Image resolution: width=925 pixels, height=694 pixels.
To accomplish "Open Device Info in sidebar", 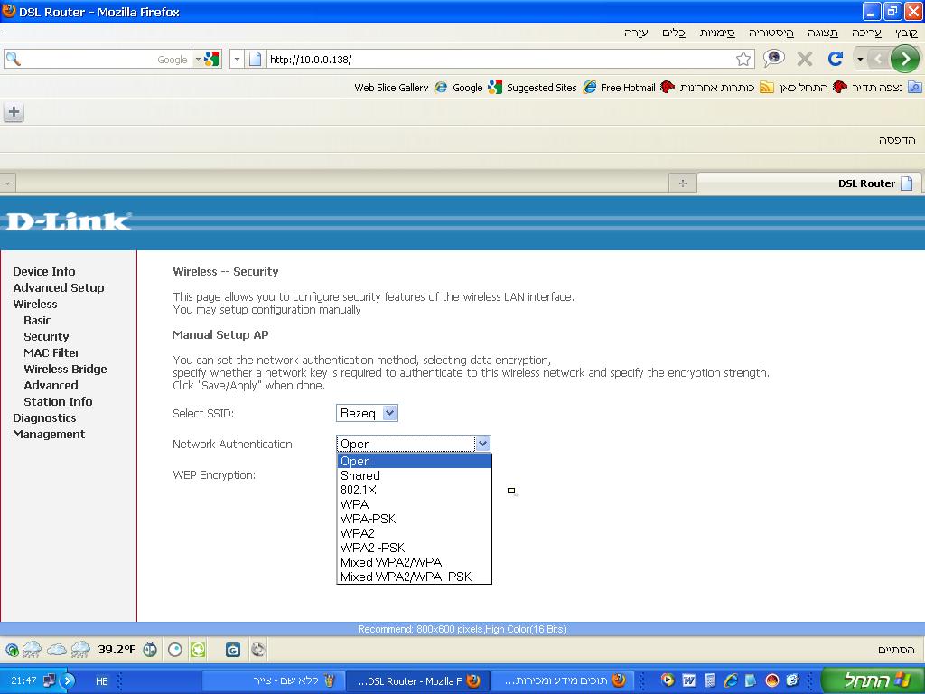I will click(x=44, y=271).
